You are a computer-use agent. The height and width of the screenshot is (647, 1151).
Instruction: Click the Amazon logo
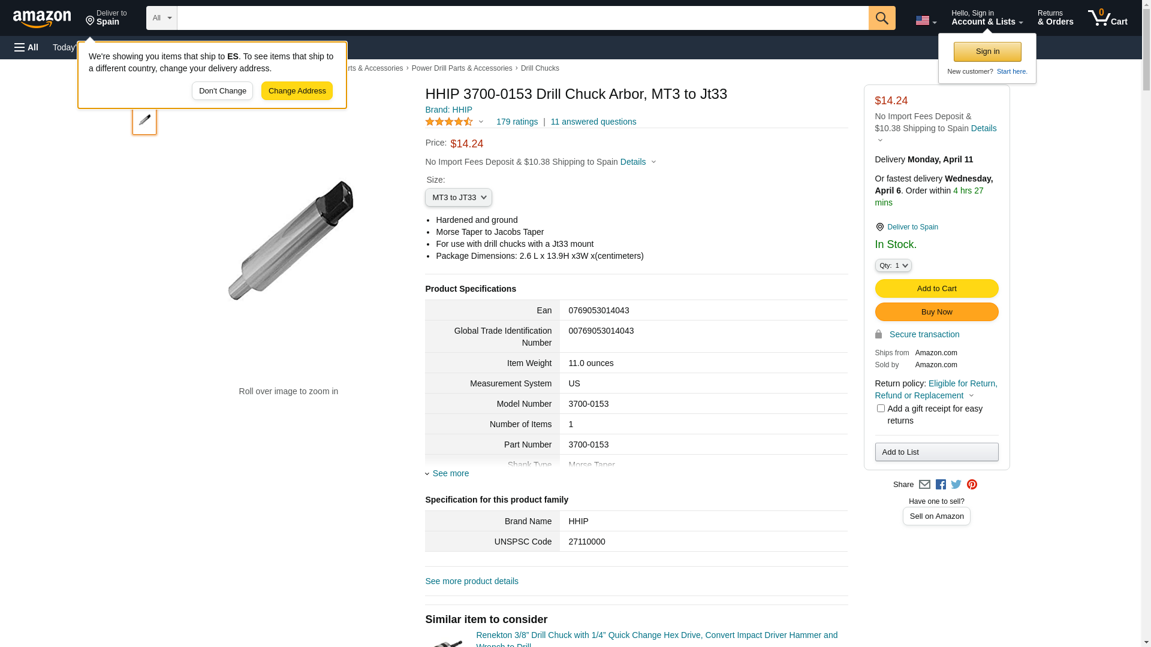(x=42, y=19)
